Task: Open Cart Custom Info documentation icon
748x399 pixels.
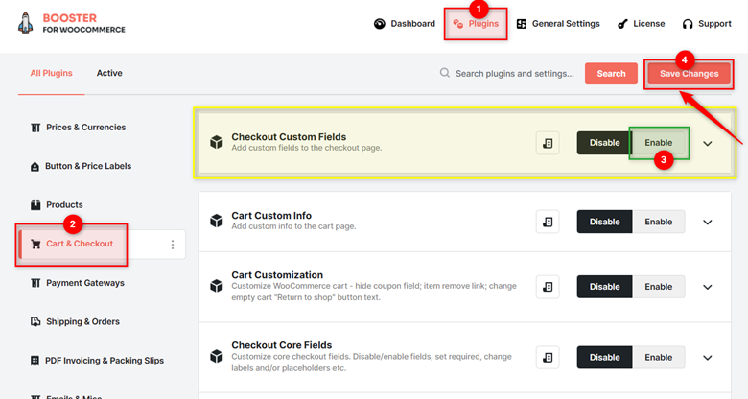Action: click(548, 222)
